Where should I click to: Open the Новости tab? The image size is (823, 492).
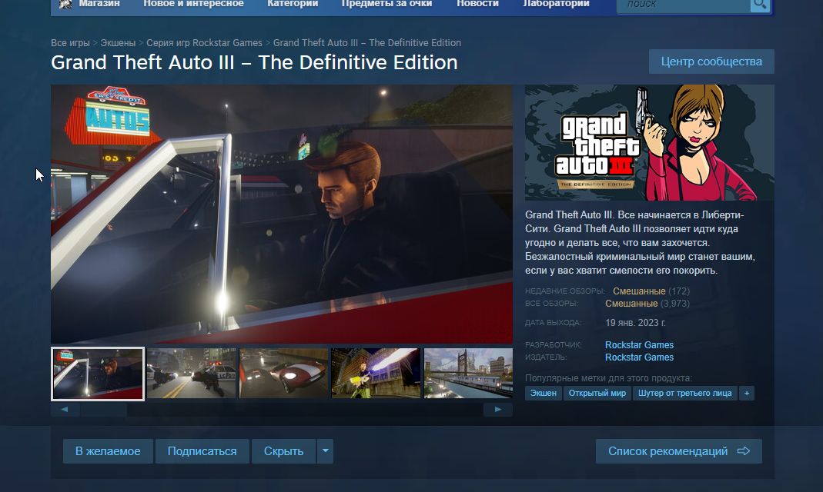click(x=477, y=4)
